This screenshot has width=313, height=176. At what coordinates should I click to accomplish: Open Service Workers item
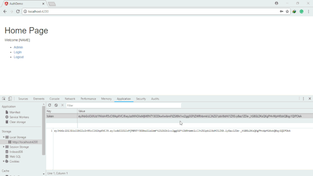(19, 117)
